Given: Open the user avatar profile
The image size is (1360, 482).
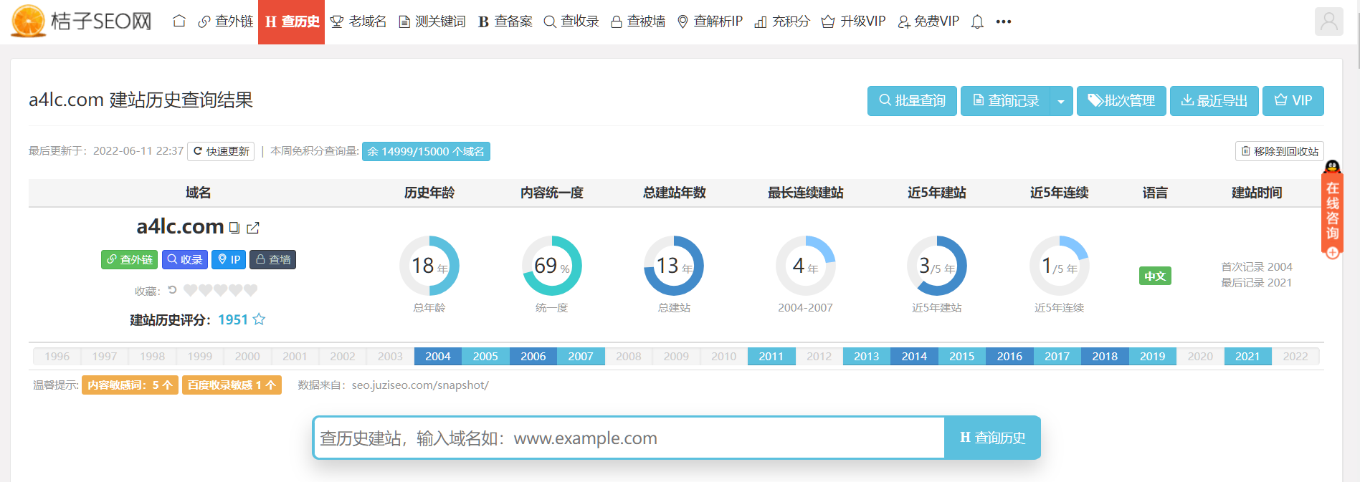Looking at the screenshot, I should [x=1328, y=21].
